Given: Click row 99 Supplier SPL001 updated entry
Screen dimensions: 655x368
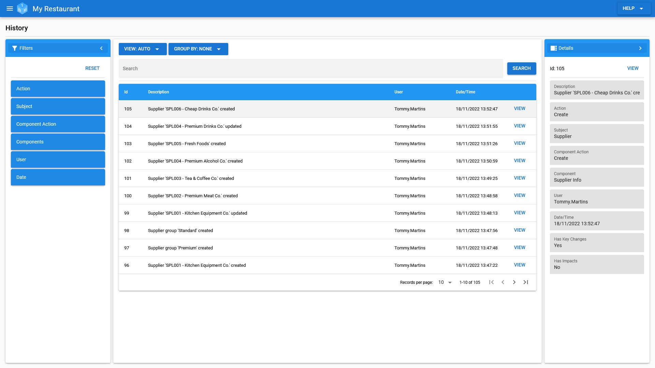Looking at the screenshot, I should pos(327,213).
